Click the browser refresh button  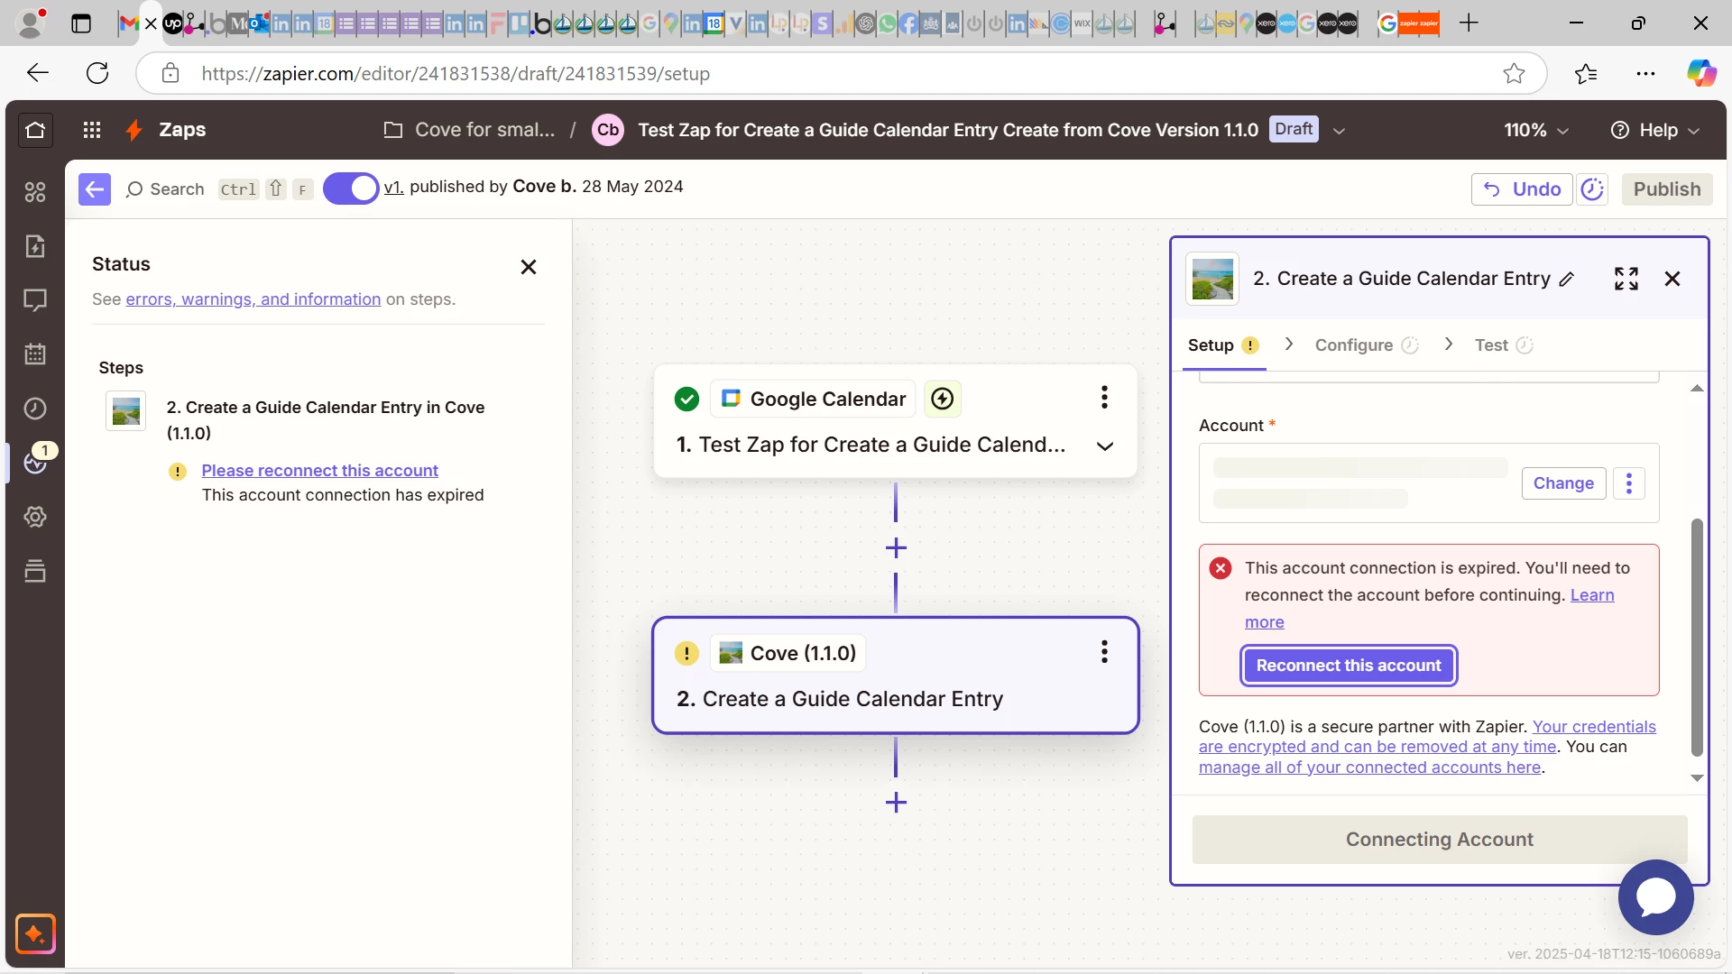pos(97,73)
